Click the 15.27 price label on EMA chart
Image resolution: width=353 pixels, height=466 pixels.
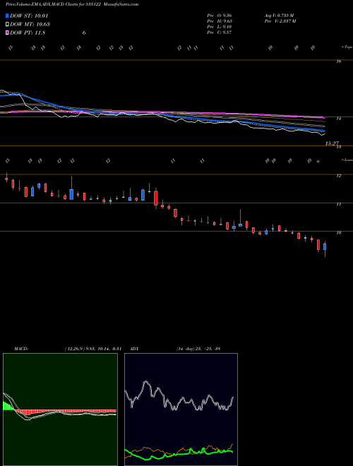pos(332,143)
